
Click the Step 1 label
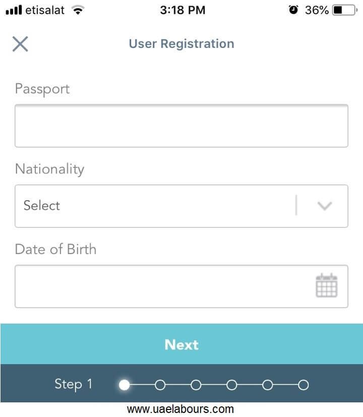pyautogui.click(x=74, y=385)
